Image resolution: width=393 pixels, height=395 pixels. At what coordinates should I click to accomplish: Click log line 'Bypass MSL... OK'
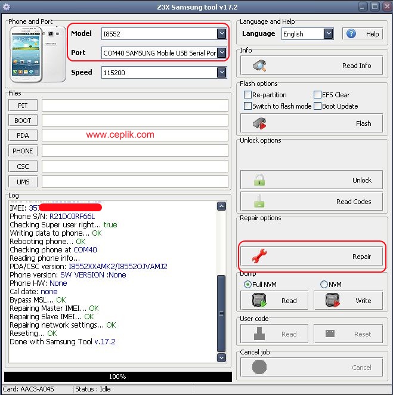click(38, 300)
